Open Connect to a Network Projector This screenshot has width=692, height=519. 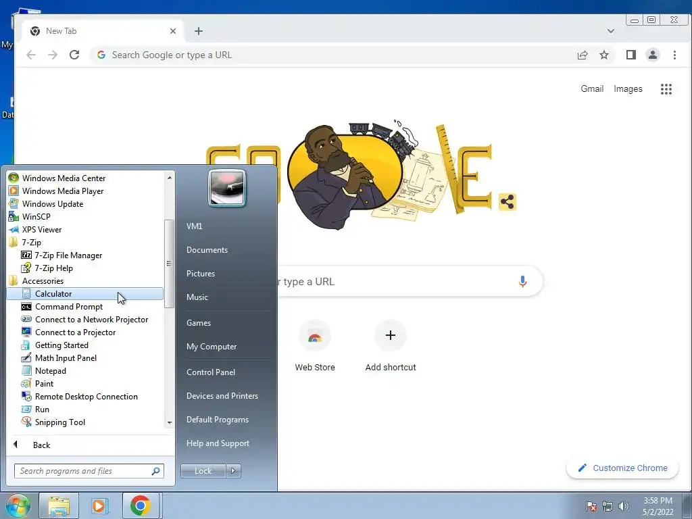click(x=84, y=320)
